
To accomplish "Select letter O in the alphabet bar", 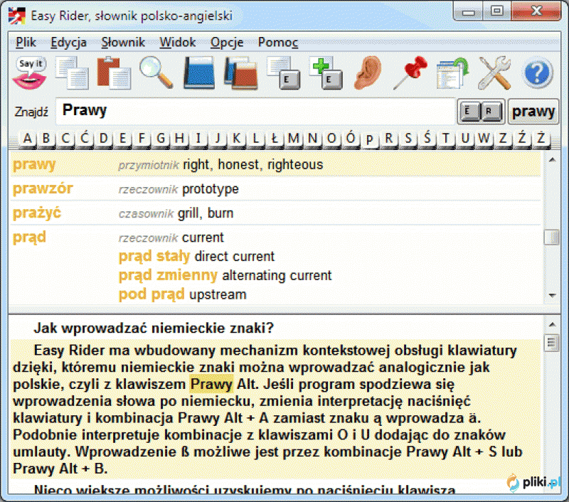I will [x=331, y=139].
